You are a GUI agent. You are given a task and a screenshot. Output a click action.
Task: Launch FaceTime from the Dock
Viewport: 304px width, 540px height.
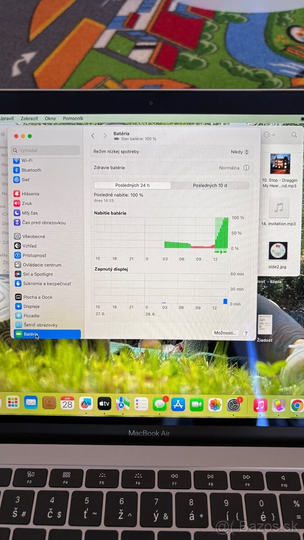[196, 405]
